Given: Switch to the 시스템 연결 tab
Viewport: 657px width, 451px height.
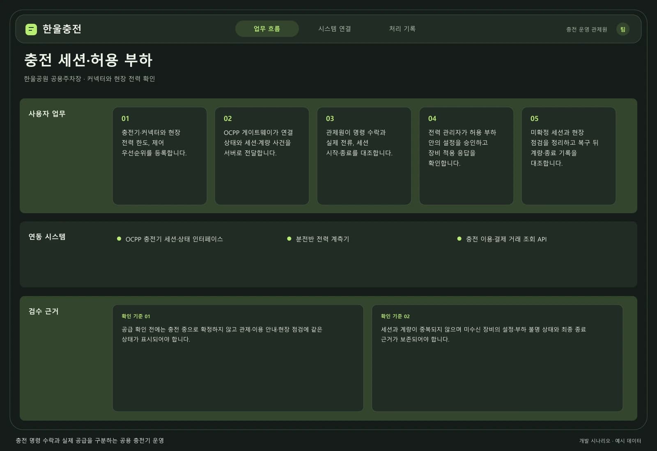Looking at the screenshot, I should click(x=335, y=29).
